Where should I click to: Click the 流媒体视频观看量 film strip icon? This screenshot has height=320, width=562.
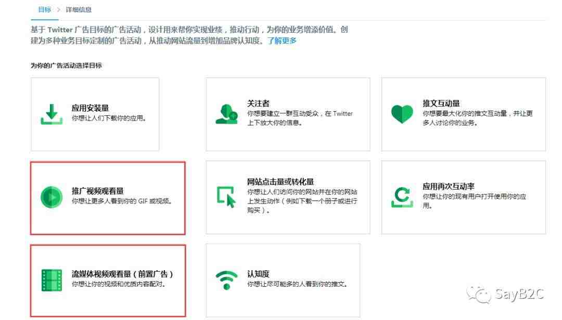52,280
